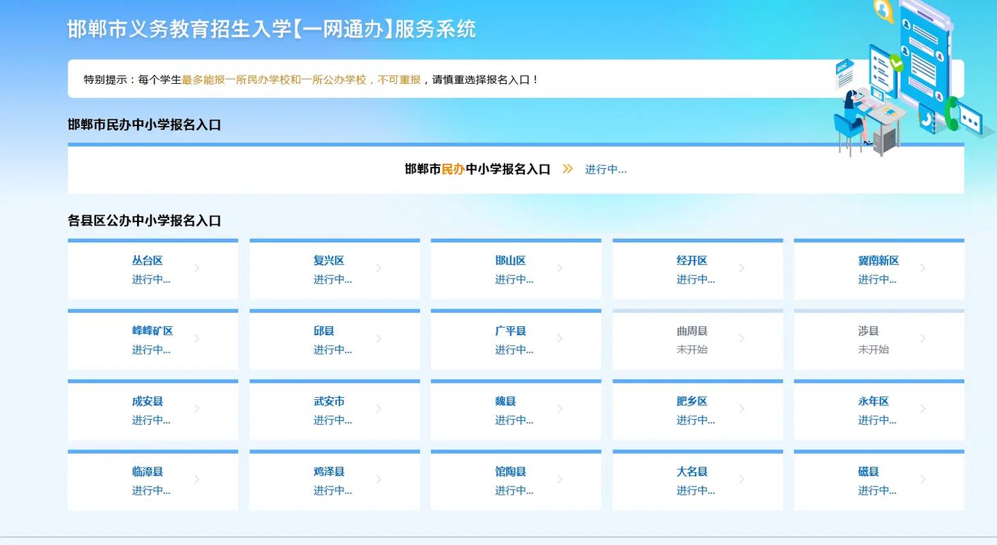Expand the 肥乡区 entry via its chevron
The image size is (997, 545).
[x=741, y=409]
